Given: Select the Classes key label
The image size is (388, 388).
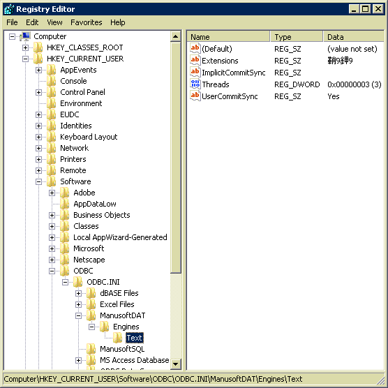Looking at the screenshot, I should pos(86,226).
